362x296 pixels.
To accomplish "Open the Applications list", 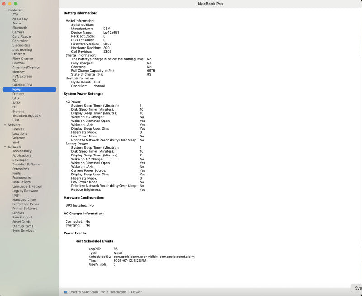I will tap(22, 155).
